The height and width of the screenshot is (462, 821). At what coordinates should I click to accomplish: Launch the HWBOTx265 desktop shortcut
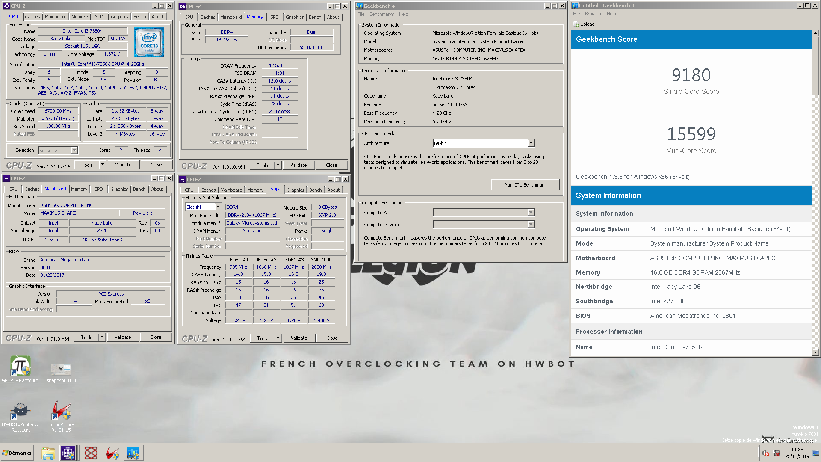[20, 417]
